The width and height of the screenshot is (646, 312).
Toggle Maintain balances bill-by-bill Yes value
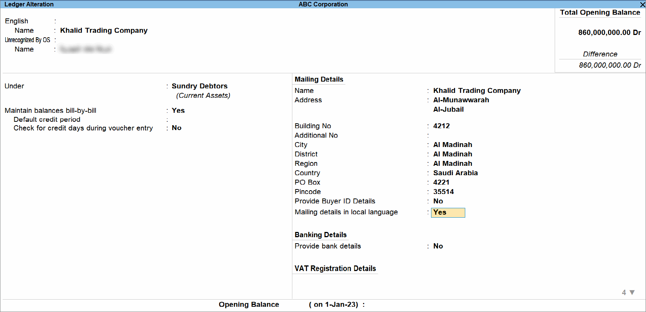coord(178,111)
